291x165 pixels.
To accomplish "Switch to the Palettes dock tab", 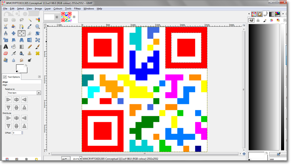I will point(278,14).
